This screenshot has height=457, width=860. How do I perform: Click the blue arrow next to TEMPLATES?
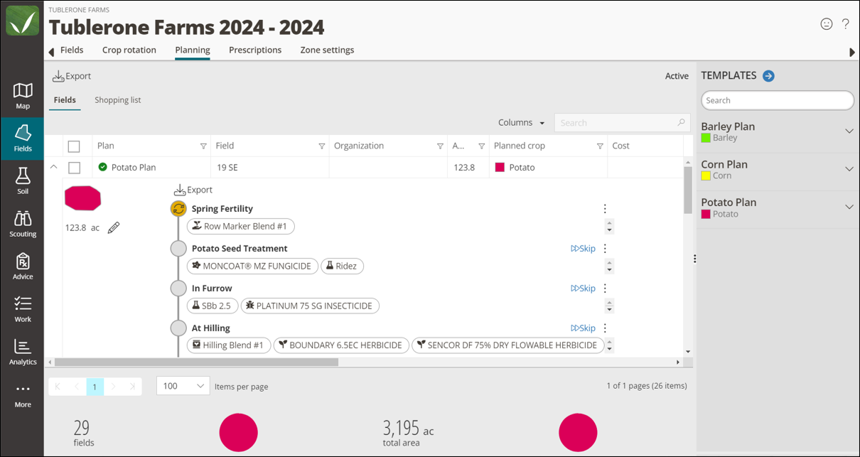[x=768, y=76]
